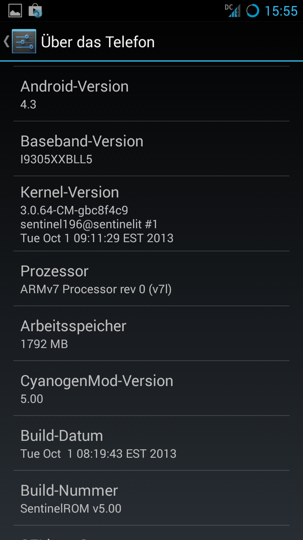Select the Android-Version 4.3 entry

[x=151, y=94]
